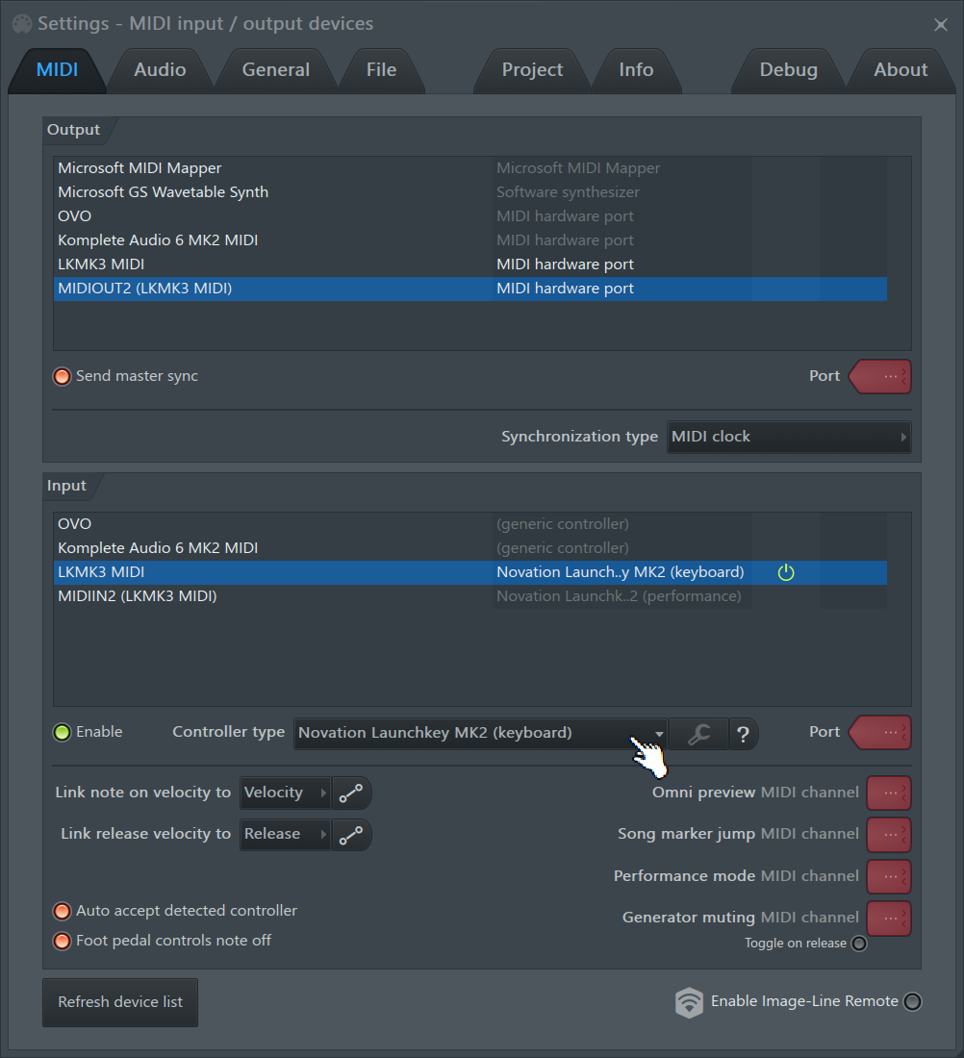The width and height of the screenshot is (964, 1058).
Task: Select Komplete Audio 6 MK2 MIDI output
Action: pos(470,240)
